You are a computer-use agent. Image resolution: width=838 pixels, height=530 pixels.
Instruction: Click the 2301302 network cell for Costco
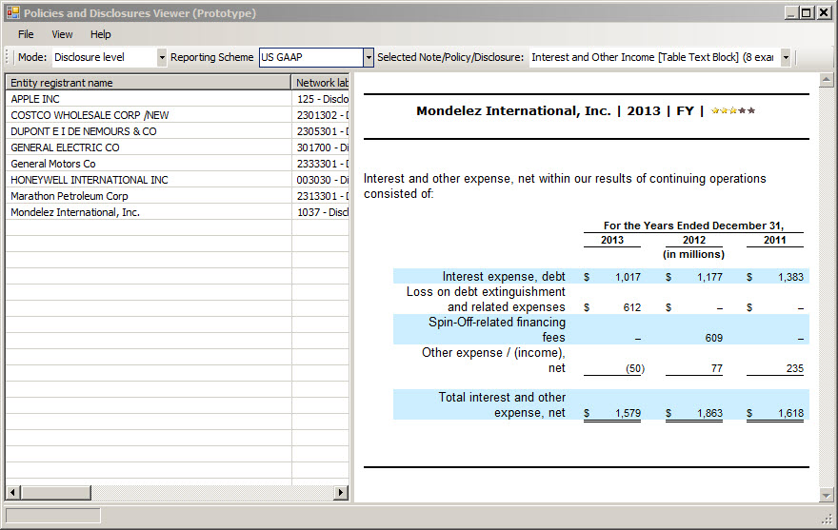321,115
